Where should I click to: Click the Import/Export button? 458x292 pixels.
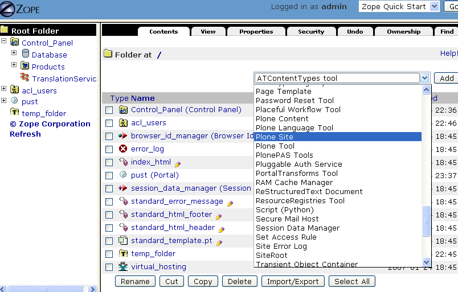point(293,282)
